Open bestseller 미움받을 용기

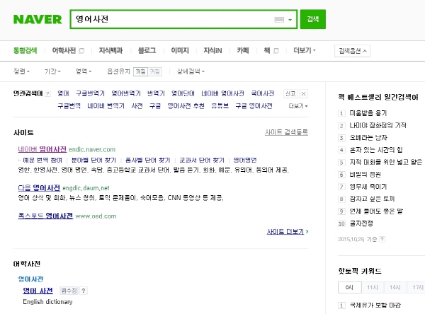[x=368, y=113]
